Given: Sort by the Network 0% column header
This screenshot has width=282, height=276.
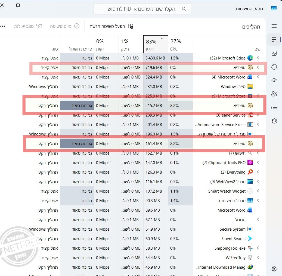Looking at the screenshot, I should click(x=106, y=44).
